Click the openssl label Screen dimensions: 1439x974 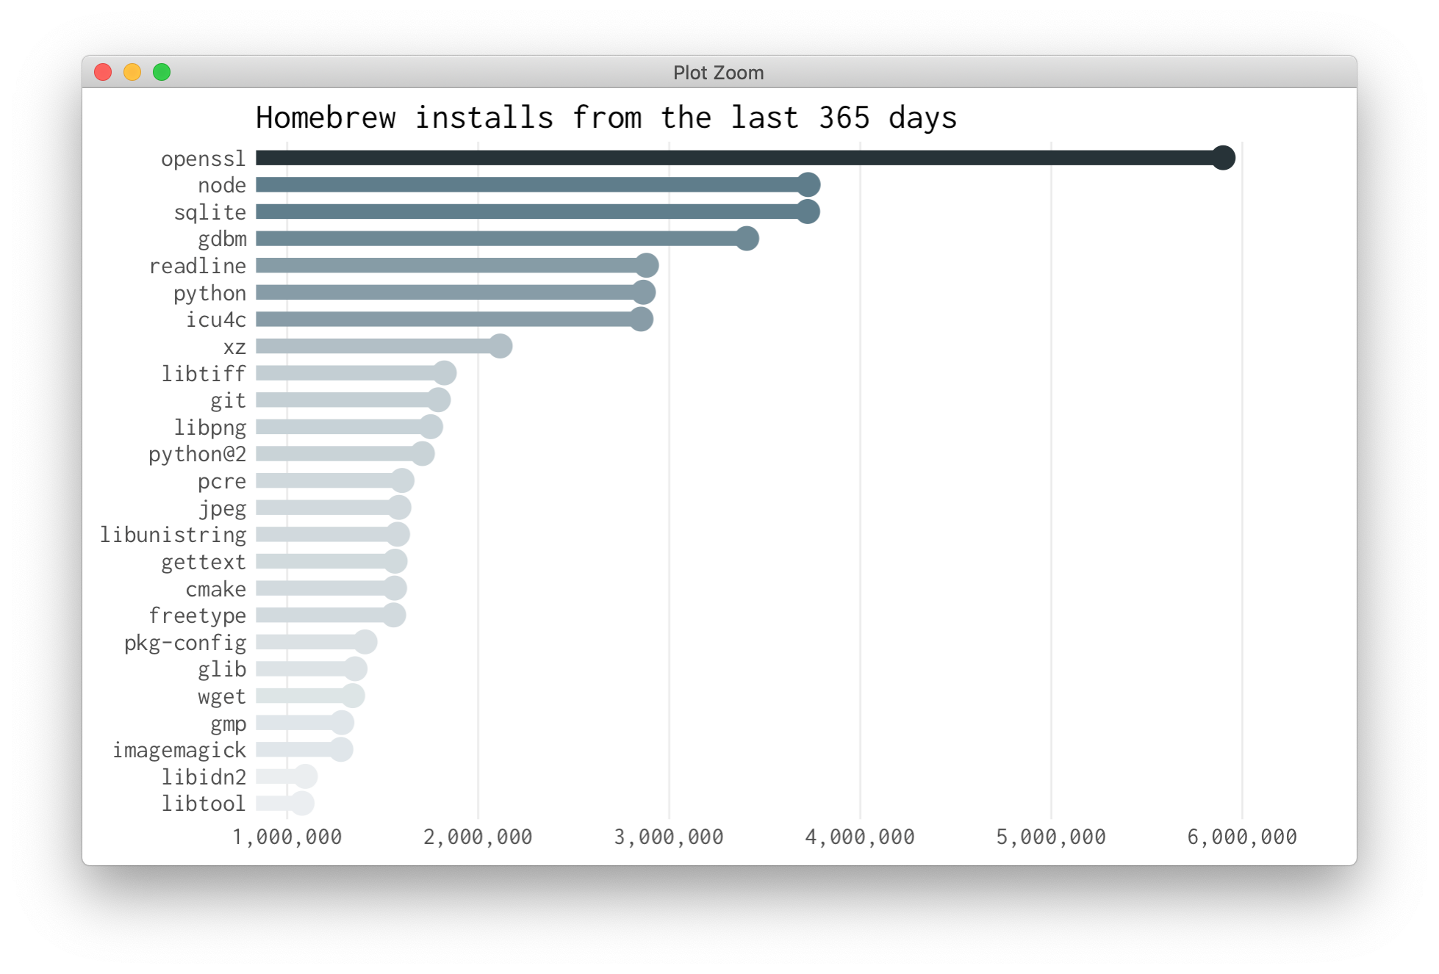tap(204, 159)
